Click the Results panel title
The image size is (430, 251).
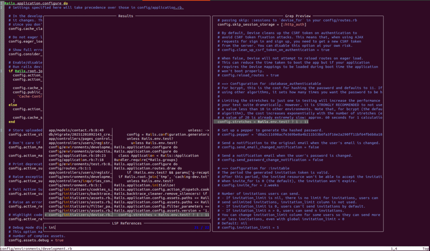126,16
